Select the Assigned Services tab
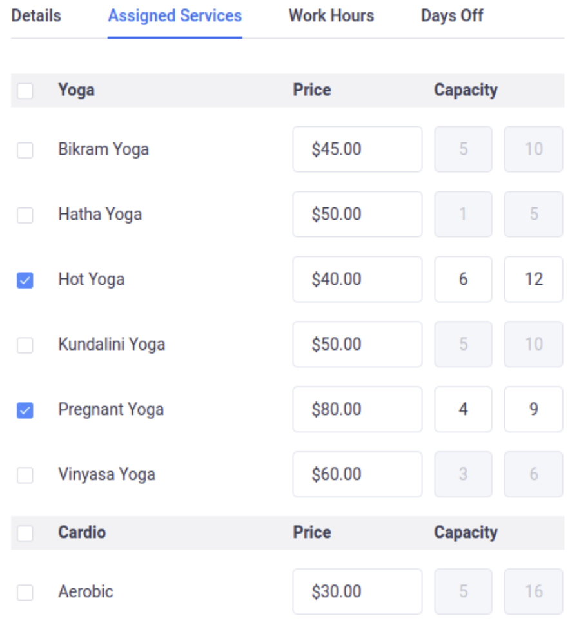The image size is (579, 625). [174, 16]
